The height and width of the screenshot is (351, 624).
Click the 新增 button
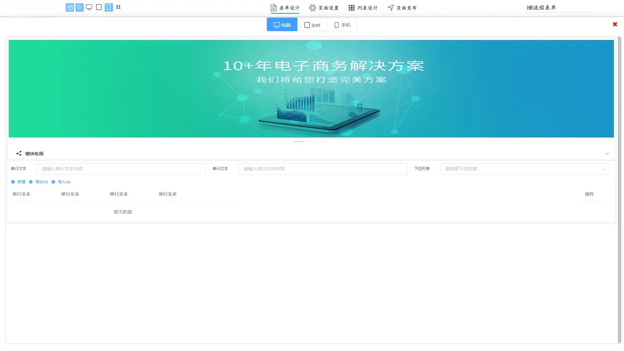[19, 182]
